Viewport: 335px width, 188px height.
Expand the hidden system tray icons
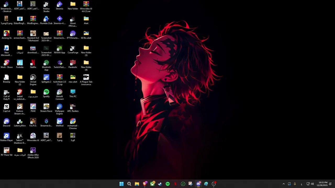tap(283, 184)
